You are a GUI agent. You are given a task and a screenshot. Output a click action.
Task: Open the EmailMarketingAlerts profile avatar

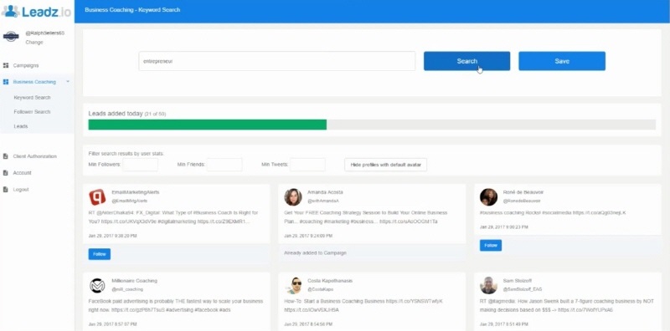pyautogui.click(x=97, y=197)
